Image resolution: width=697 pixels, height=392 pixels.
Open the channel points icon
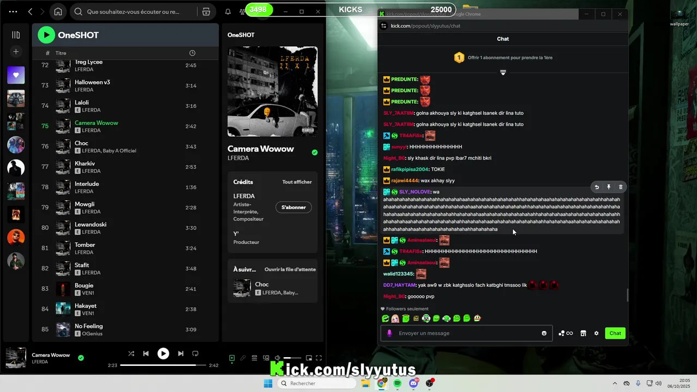click(x=566, y=333)
